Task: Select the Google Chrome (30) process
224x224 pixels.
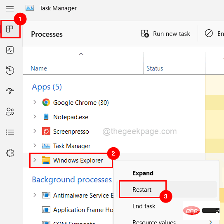Action: click(x=81, y=103)
